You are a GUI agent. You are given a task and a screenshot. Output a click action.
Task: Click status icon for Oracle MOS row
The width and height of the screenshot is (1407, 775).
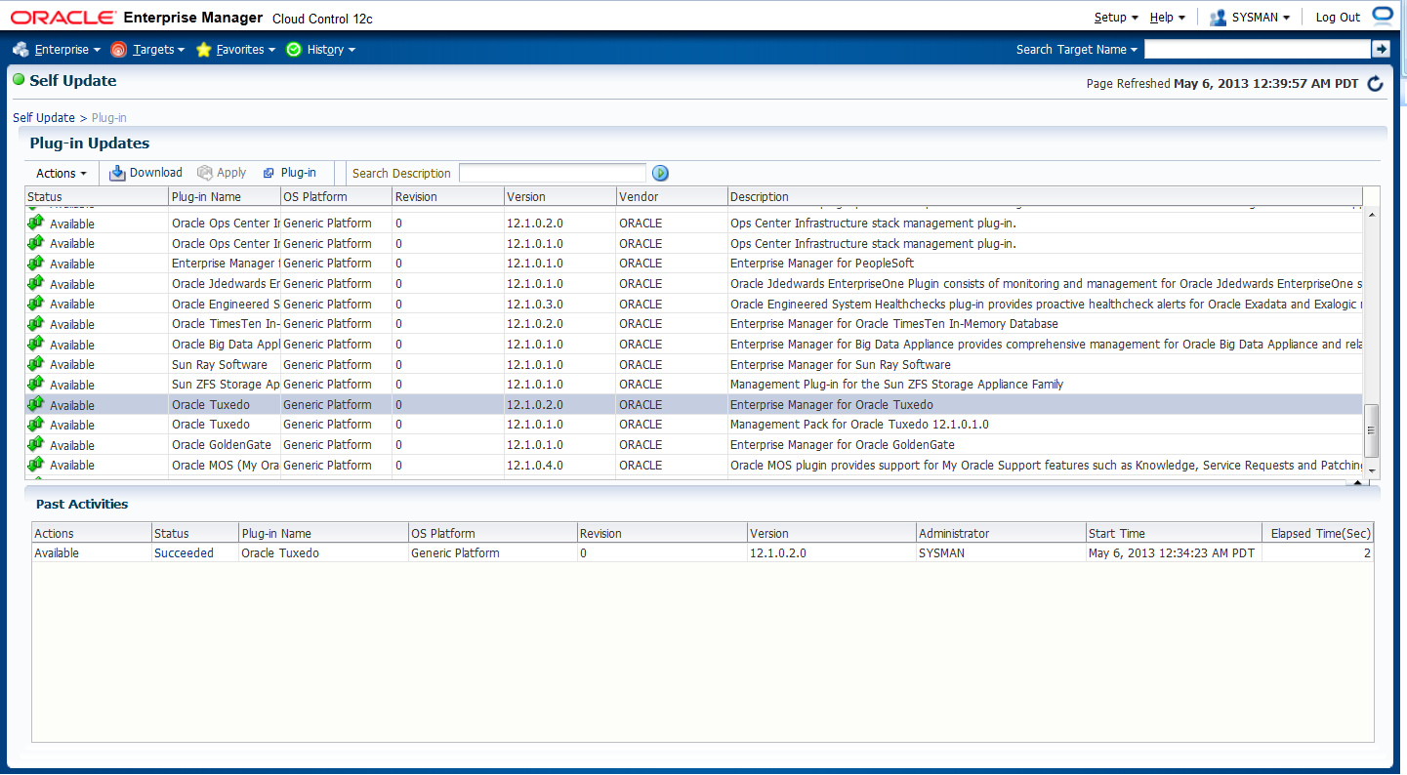pos(36,465)
